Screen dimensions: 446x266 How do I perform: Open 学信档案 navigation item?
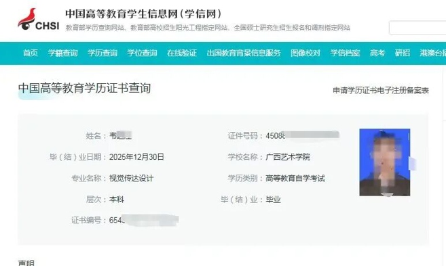point(345,53)
